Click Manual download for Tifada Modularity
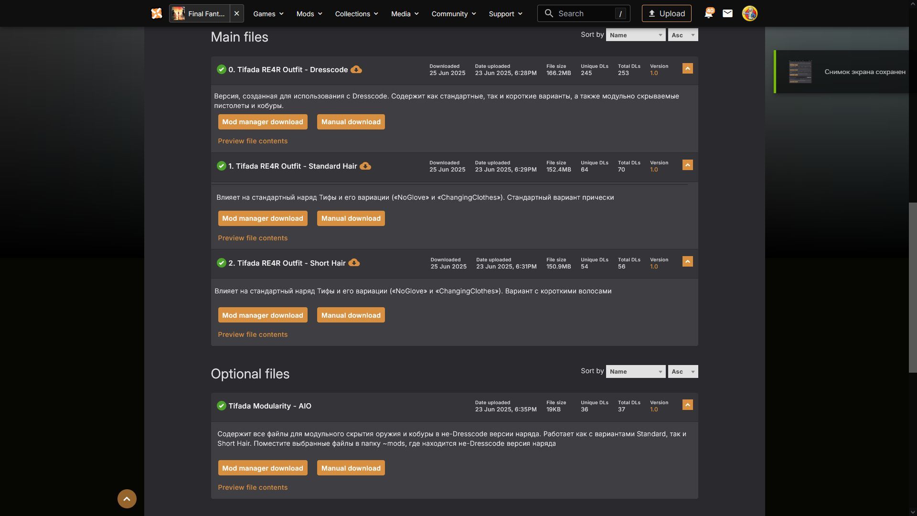Image resolution: width=917 pixels, height=516 pixels. pyautogui.click(x=351, y=468)
